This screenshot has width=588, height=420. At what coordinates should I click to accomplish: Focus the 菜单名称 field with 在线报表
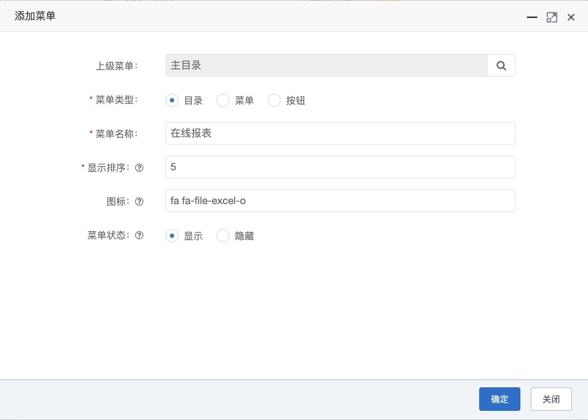(340, 133)
